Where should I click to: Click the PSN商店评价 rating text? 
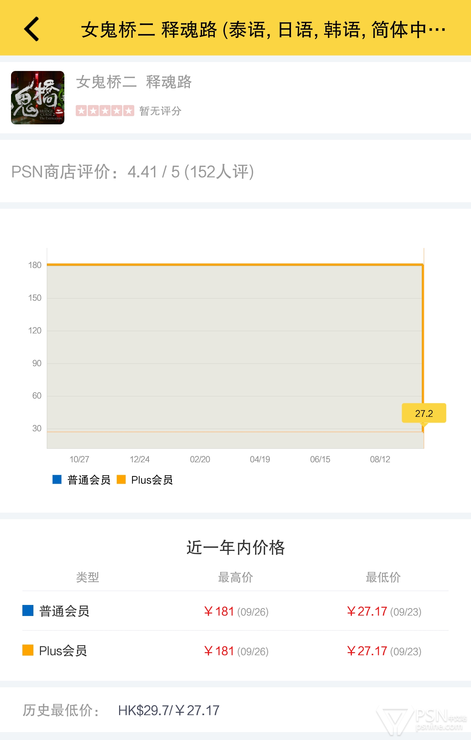coord(133,172)
